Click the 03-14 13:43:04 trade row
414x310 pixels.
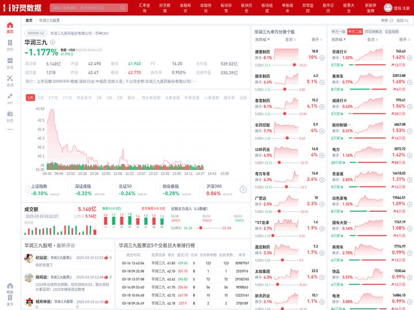183,263
